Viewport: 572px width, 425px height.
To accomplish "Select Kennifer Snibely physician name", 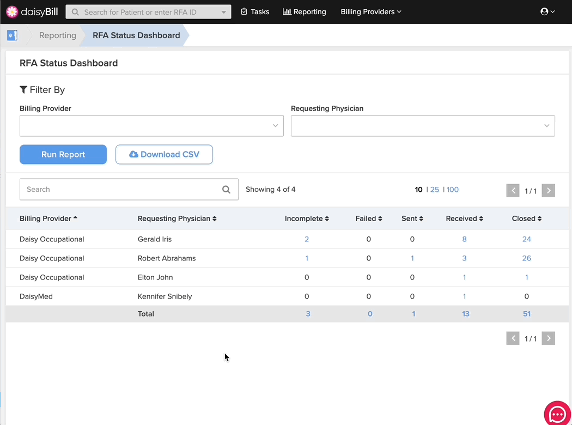I will tap(165, 296).
